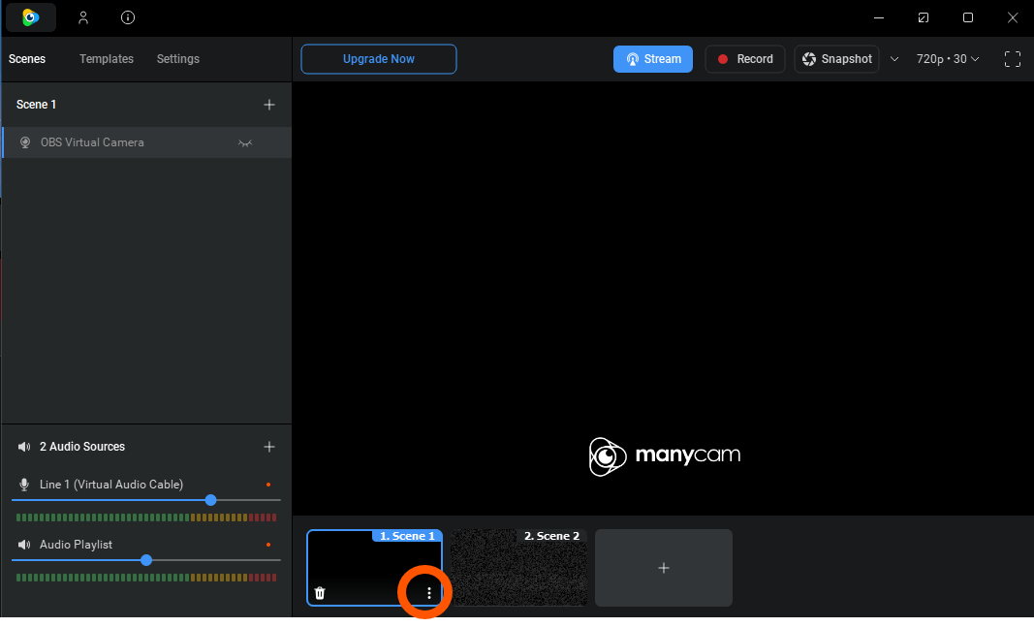1034x627 pixels.
Task: Start recording with the Record button
Action: click(x=745, y=59)
